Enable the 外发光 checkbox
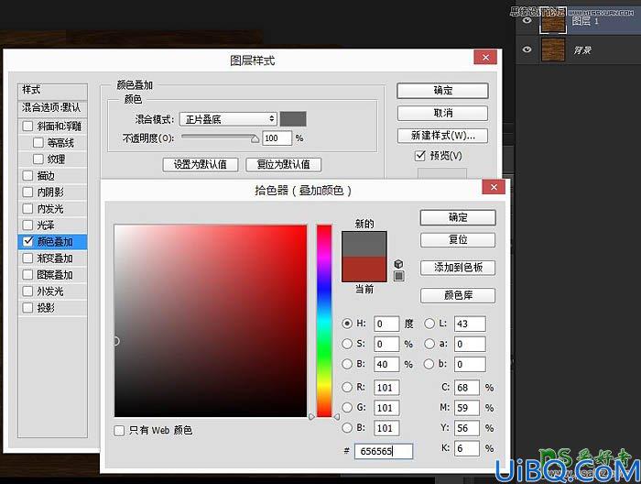641x484 pixels. point(27,291)
